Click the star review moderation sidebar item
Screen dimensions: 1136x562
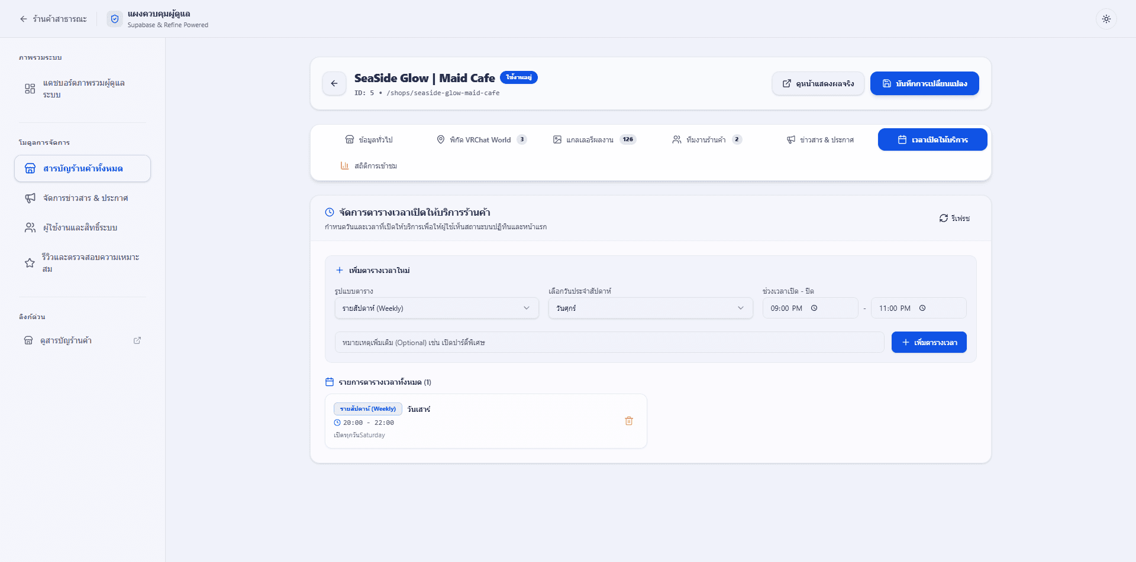82,263
